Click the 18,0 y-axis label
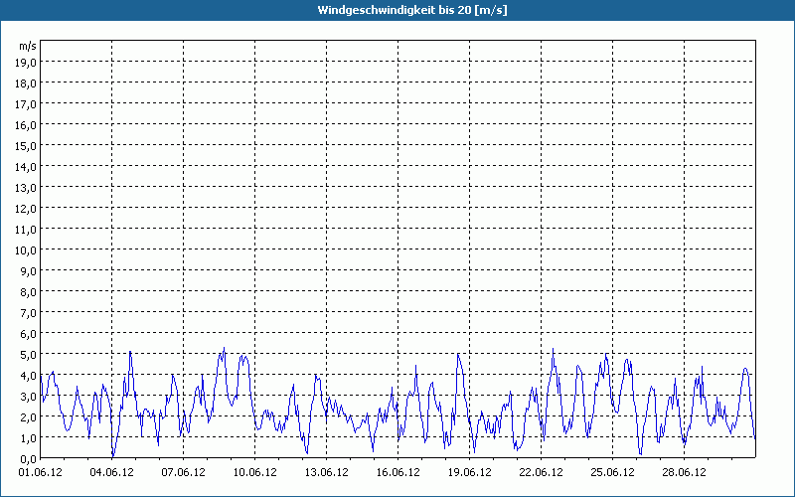Image resolution: width=795 pixels, height=497 pixels. point(26,83)
